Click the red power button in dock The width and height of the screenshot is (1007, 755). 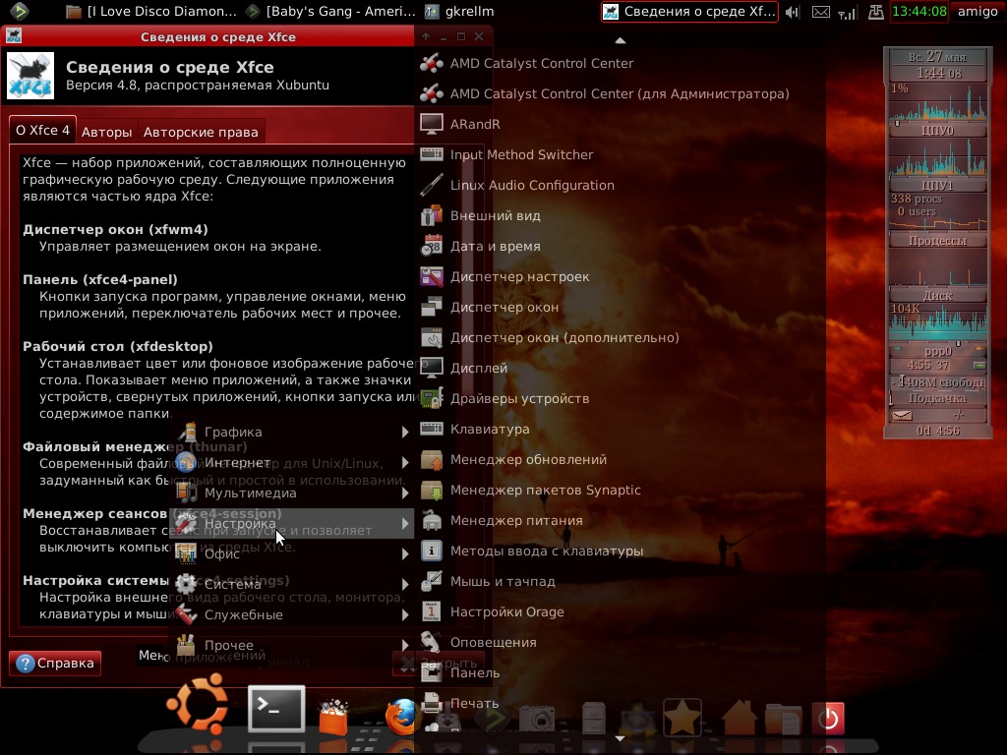coord(828,718)
